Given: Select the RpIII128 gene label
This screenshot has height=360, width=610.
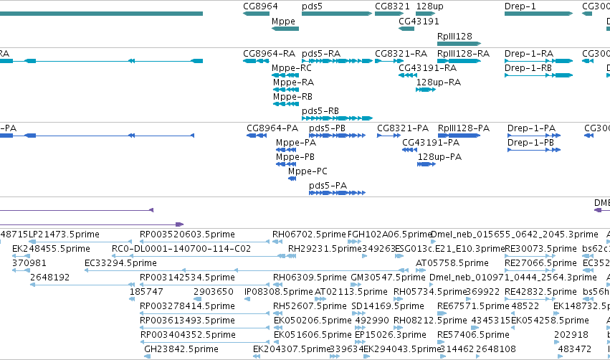Looking at the screenshot, I should pos(454,36).
